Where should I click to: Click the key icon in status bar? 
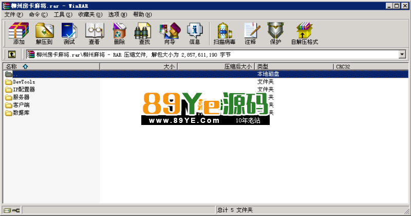[x=16, y=210]
